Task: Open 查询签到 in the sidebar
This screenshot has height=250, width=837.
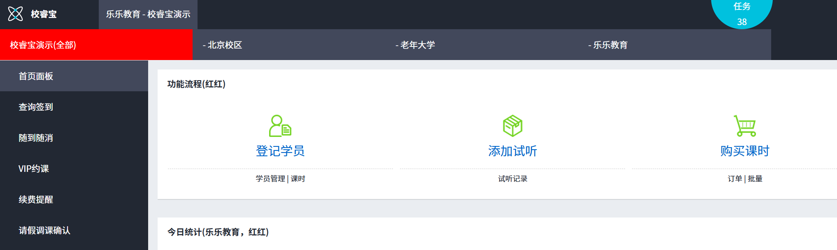Action: click(36, 107)
